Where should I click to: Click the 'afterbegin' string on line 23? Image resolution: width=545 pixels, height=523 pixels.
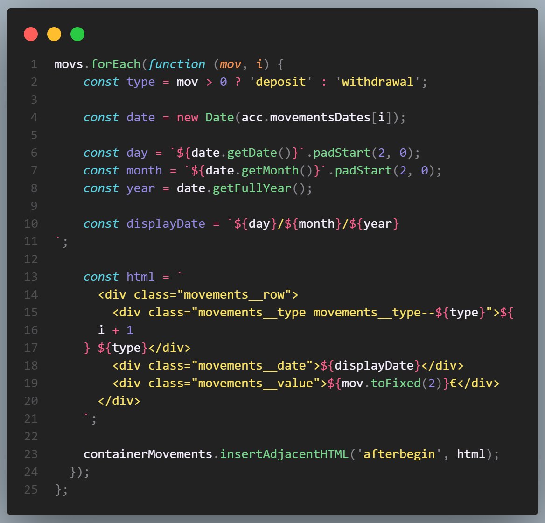pos(399,454)
